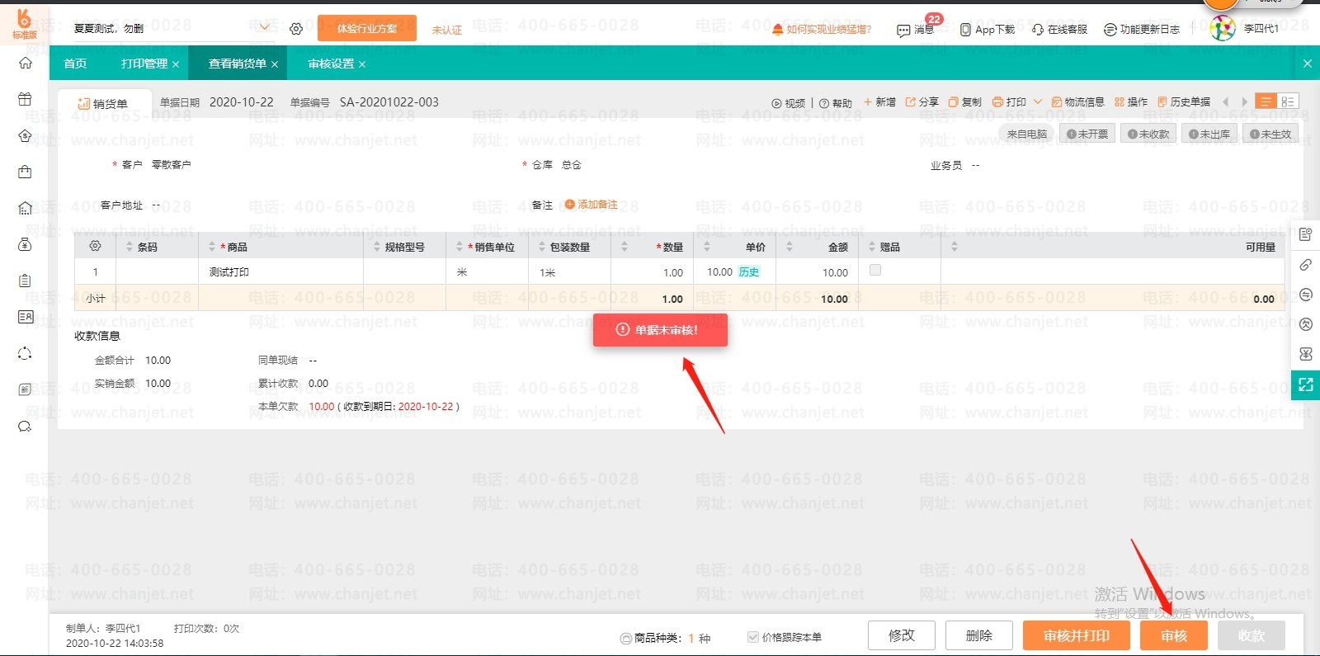Click the 审核并打印 button
This screenshot has height=656, width=1320.
click(x=1076, y=635)
